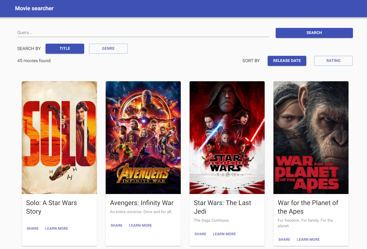Screen dimensions: 367x249
Task: Click the 'SEARCH BY' label
Action: (29, 49)
